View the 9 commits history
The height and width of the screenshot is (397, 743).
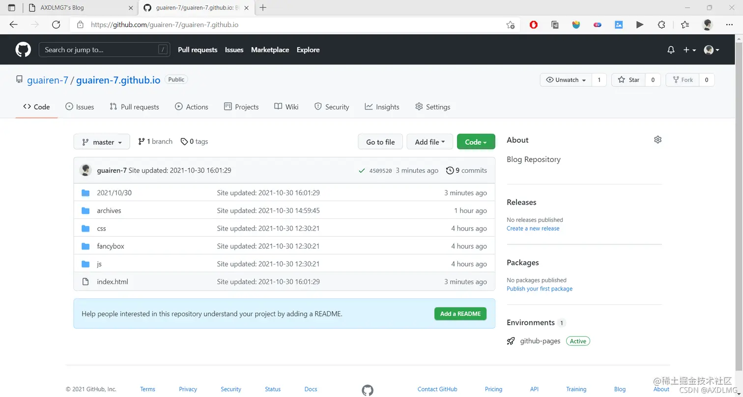coord(466,170)
